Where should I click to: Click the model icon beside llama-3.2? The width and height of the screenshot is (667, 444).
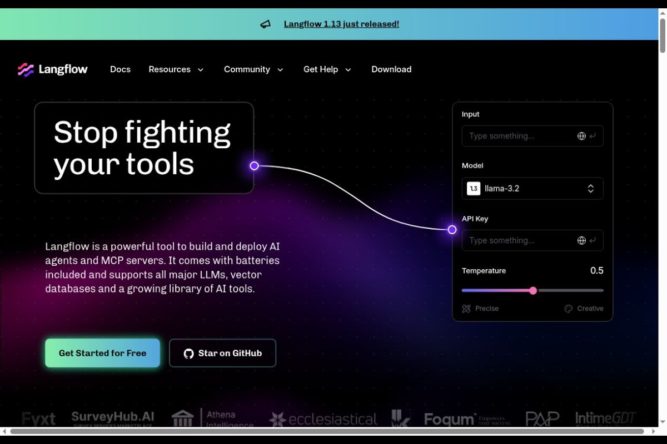coord(474,189)
